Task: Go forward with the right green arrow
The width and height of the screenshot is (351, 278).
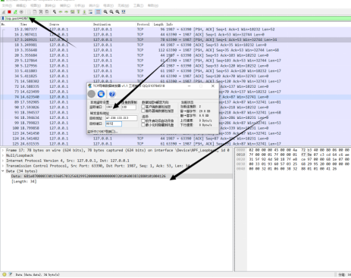Action: [66, 12]
